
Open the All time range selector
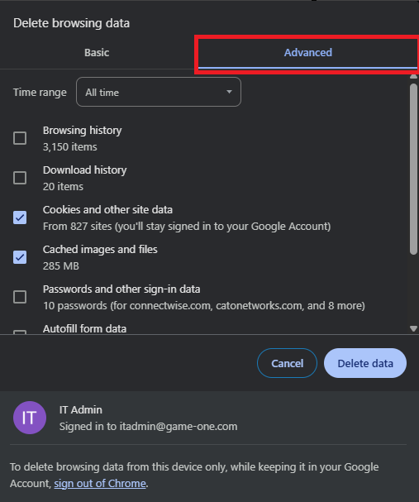pyautogui.click(x=159, y=92)
